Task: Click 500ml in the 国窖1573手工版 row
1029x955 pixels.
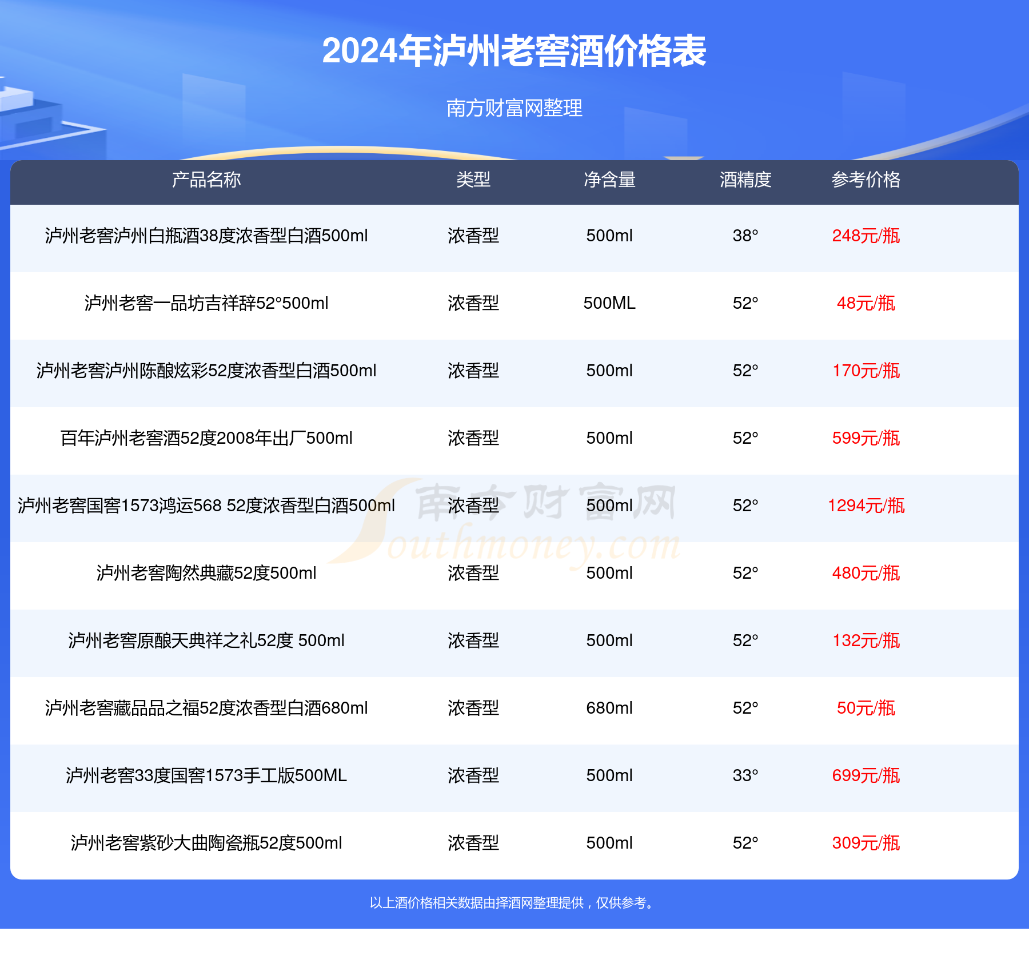Action: point(609,775)
